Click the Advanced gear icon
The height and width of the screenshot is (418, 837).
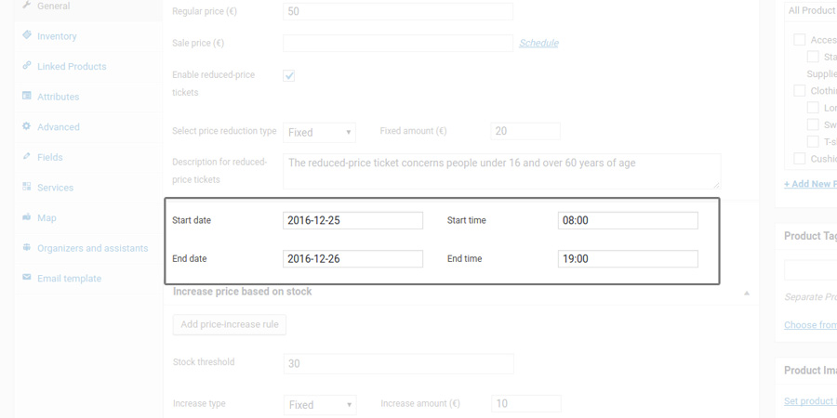[x=27, y=126]
